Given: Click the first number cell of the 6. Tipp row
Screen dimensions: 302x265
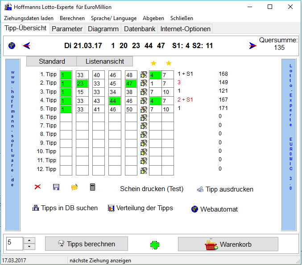Looking at the screenshot, I should tap(66, 118).
